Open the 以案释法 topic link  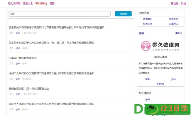click(x=173, y=24)
